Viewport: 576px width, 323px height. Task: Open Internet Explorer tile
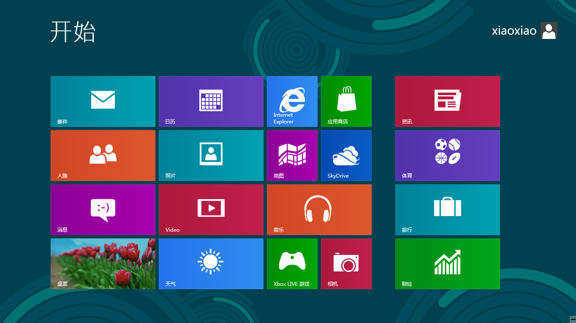click(x=292, y=101)
